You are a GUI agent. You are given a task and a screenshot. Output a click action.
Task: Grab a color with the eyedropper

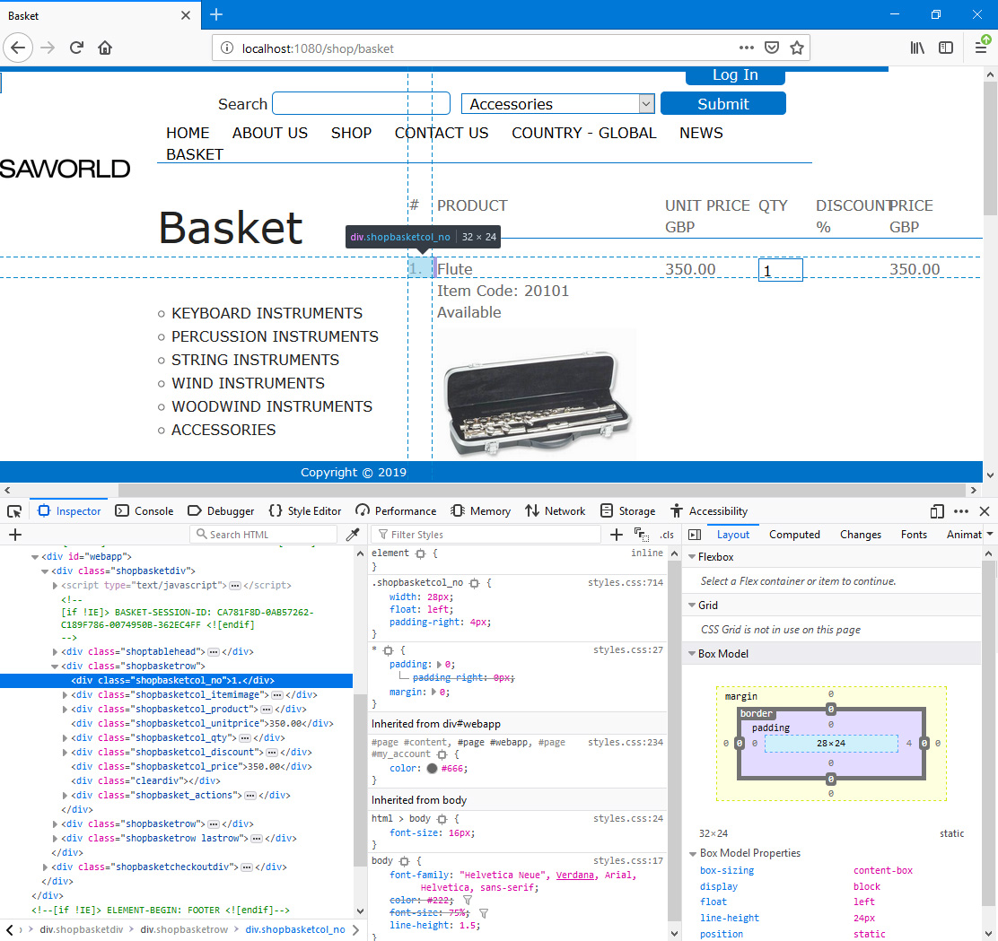pos(353,535)
